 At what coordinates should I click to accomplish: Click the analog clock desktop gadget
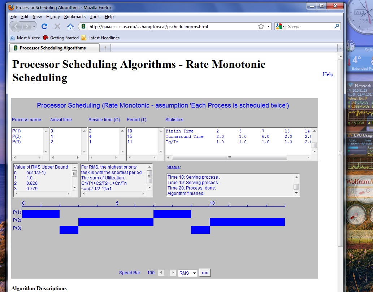coord(360,18)
